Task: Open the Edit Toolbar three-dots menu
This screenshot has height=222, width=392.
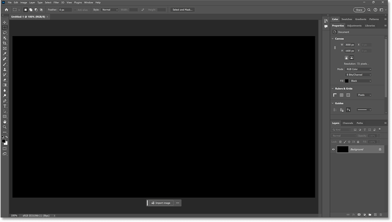Action: [x=5, y=132]
